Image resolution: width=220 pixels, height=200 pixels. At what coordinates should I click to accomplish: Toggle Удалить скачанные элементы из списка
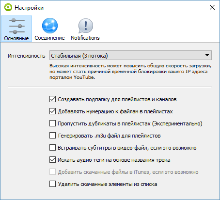pyautogui.click(x=52, y=184)
